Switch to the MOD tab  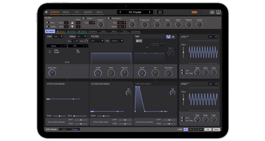click(x=66, y=12)
